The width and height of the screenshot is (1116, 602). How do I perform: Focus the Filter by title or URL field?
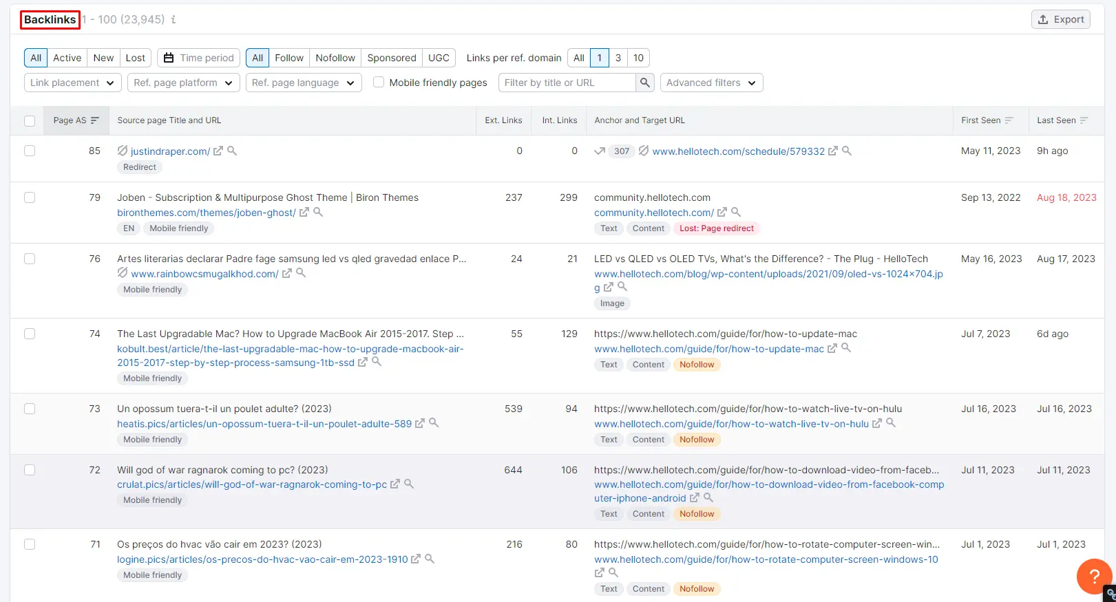[x=567, y=83]
